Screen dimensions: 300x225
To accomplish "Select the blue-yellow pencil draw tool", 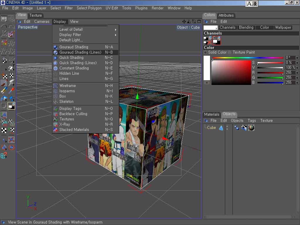I will (x=4, y=90).
